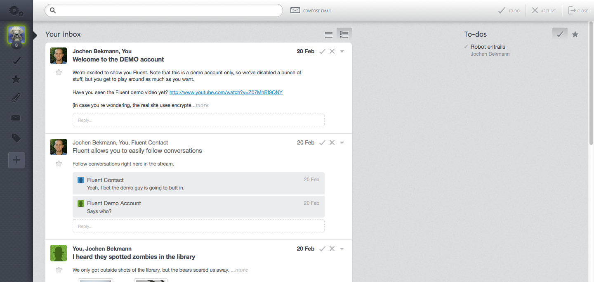The width and height of the screenshot is (594, 282).
Task: Open the envelope mail view in sidebar
Action: tap(16, 118)
